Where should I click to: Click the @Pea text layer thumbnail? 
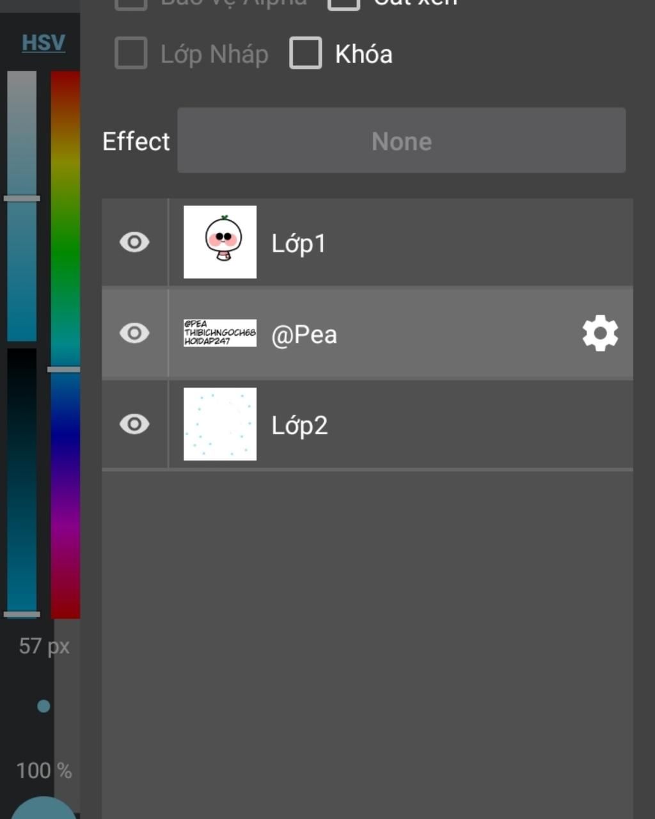220,333
